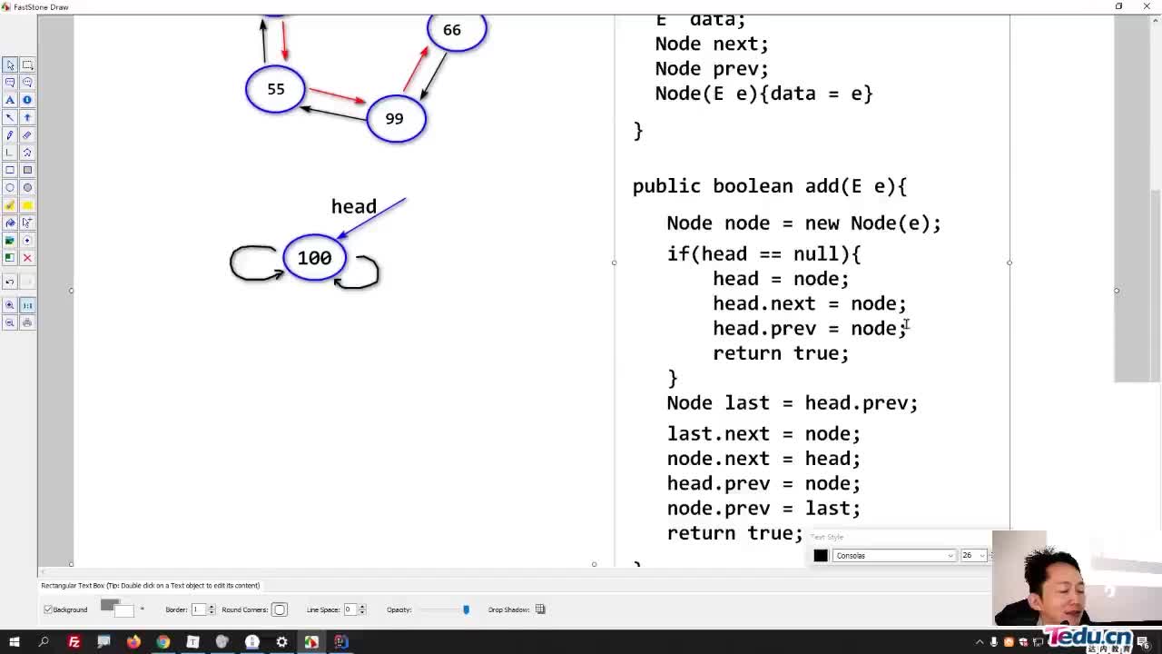This screenshot has width=1162, height=654.
Task: Zoom in with the magnifier plus
Action: pyautogui.click(x=10, y=305)
